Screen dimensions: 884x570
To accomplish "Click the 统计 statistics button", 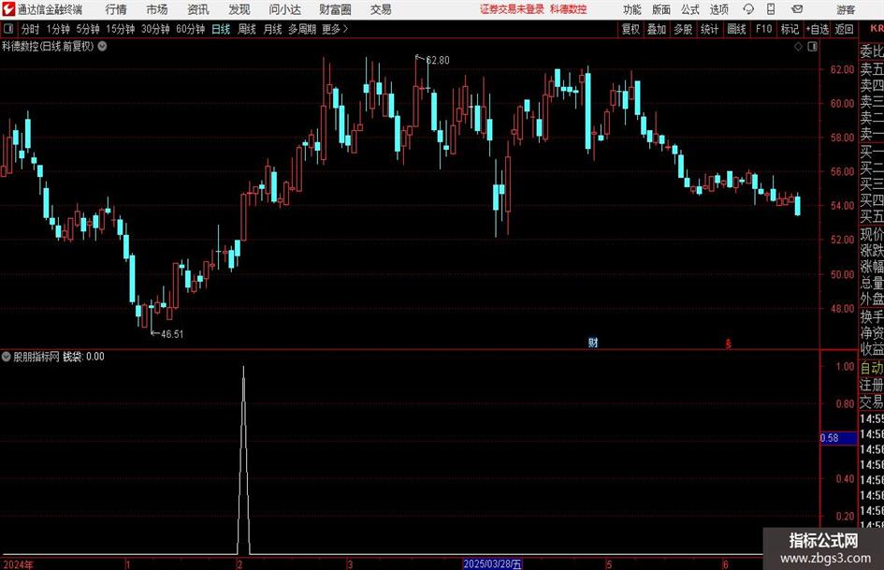I will [709, 29].
